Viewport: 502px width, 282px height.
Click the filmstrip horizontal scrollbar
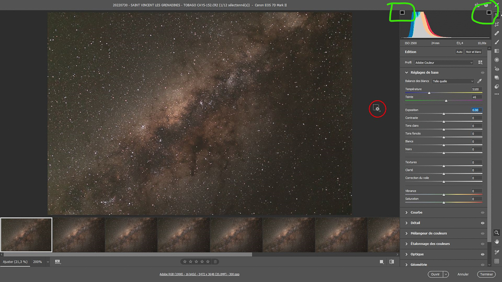[x=128, y=254]
